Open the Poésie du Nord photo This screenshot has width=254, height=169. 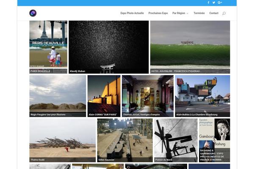(x=176, y=140)
